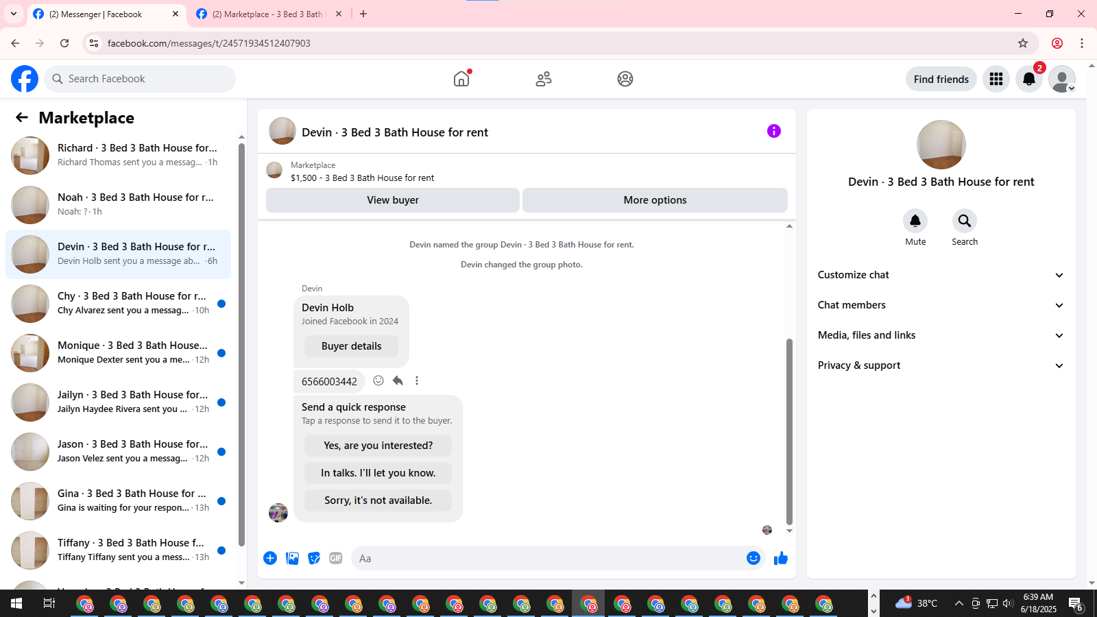Expand the Privacy & support section

point(941,365)
